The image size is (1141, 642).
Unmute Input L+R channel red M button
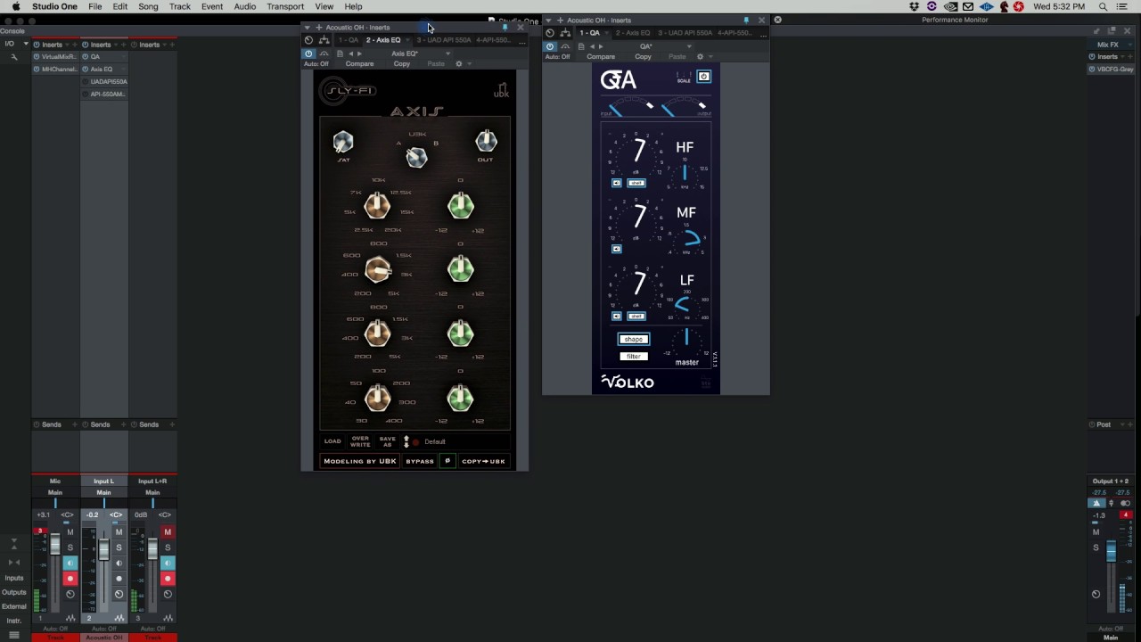167,532
